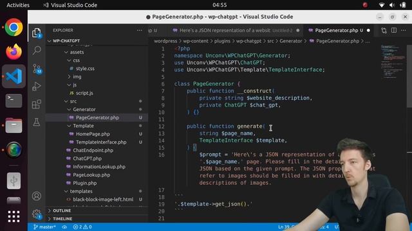Open editor more actions ellipsis

[404, 30]
